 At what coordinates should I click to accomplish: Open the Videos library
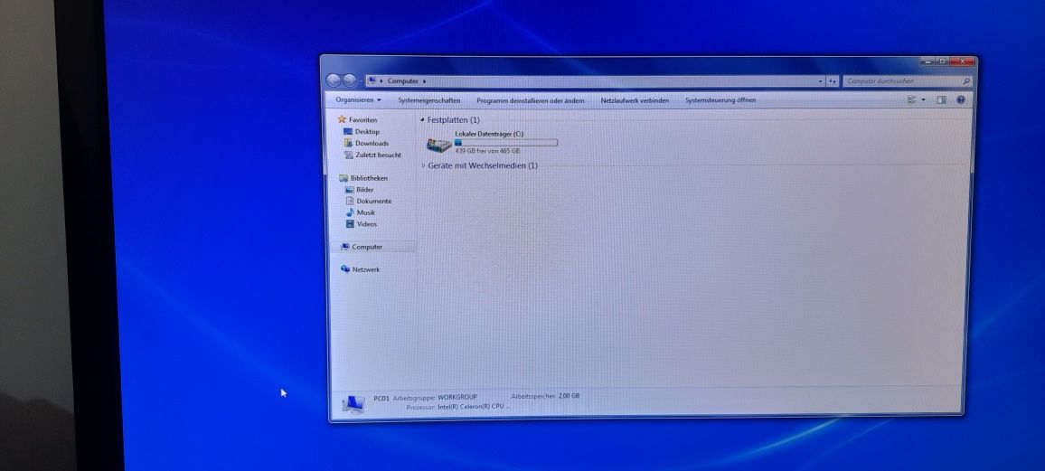coord(366,224)
